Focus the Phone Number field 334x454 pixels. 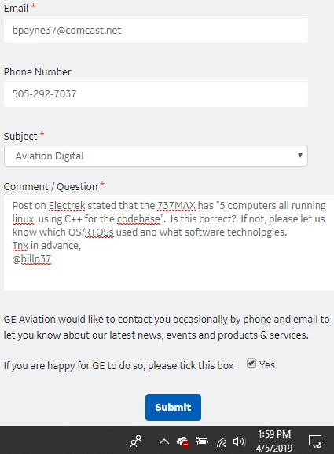[156, 93]
